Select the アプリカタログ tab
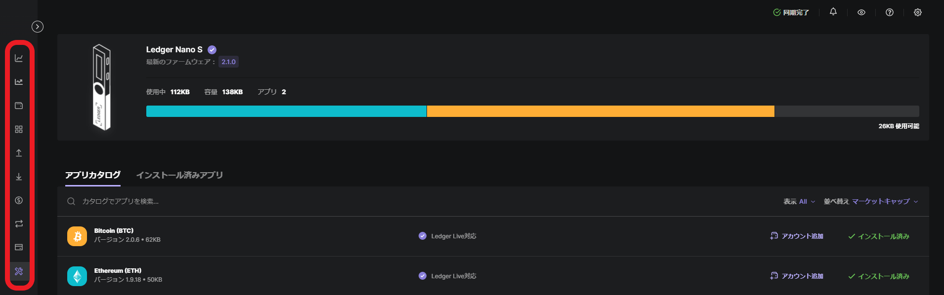Image resolution: width=944 pixels, height=295 pixels. [93, 175]
